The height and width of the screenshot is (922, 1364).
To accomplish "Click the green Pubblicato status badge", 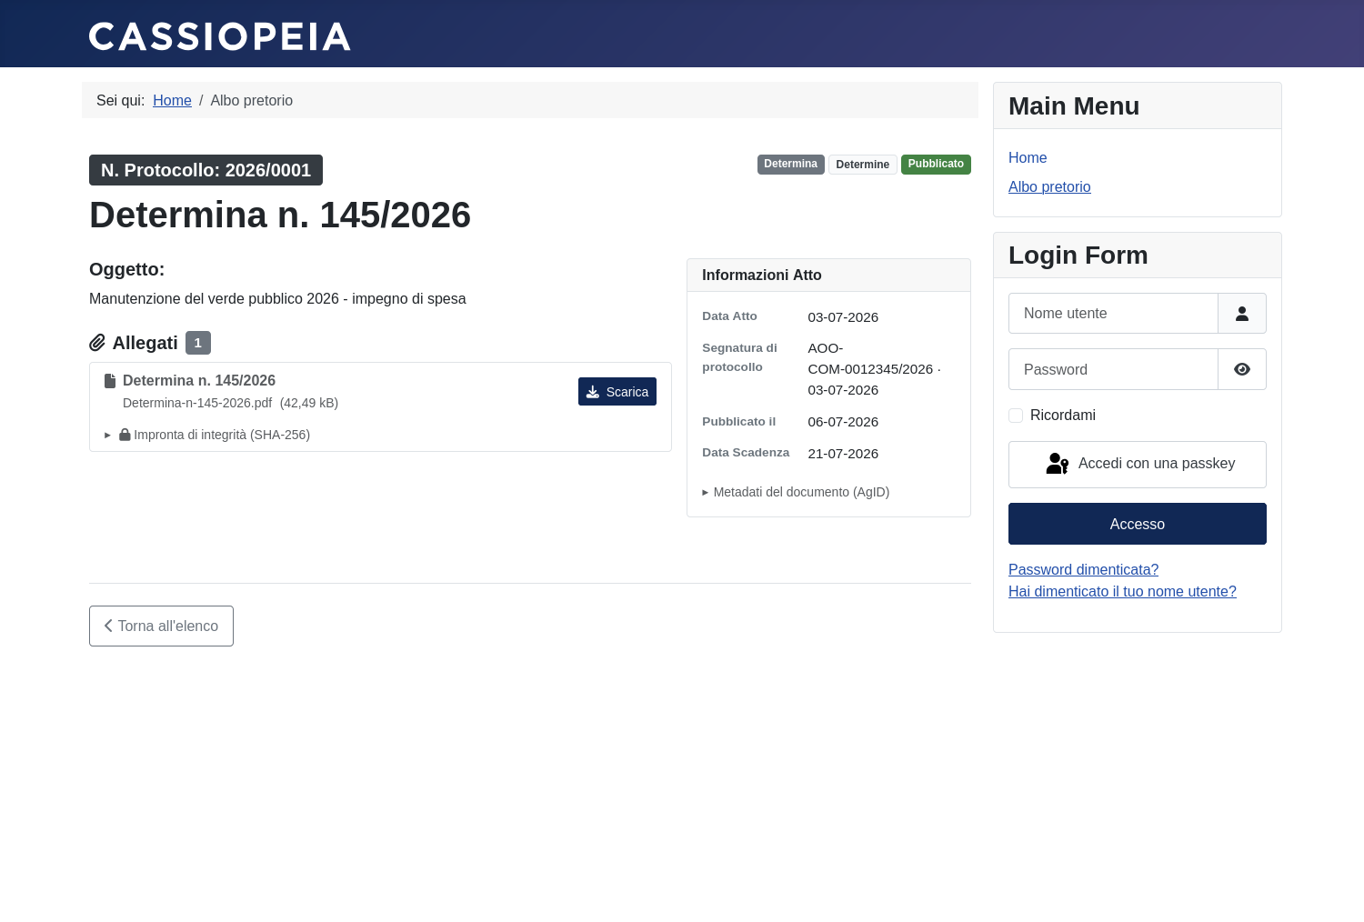I will (x=936, y=165).
